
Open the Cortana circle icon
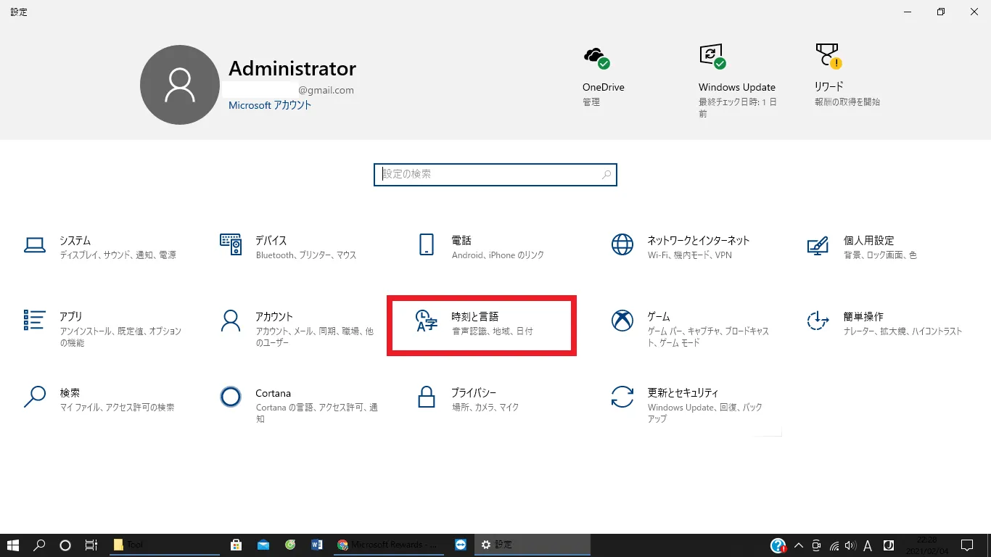coord(231,397)
